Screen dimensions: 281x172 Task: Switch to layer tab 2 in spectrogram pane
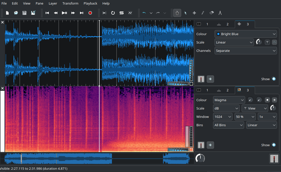[x=223, y=90]
